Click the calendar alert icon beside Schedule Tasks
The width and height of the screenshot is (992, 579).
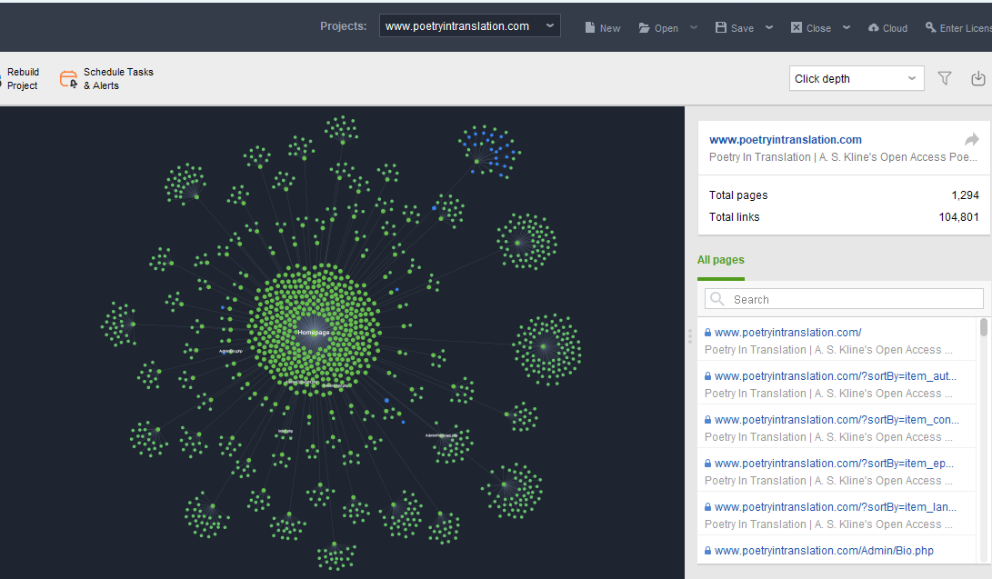(x=68, y=79)
